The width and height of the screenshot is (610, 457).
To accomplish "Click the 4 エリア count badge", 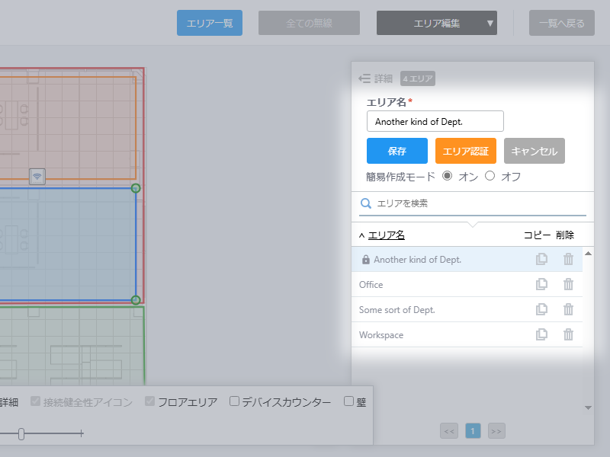I will [x=418, y=78].
